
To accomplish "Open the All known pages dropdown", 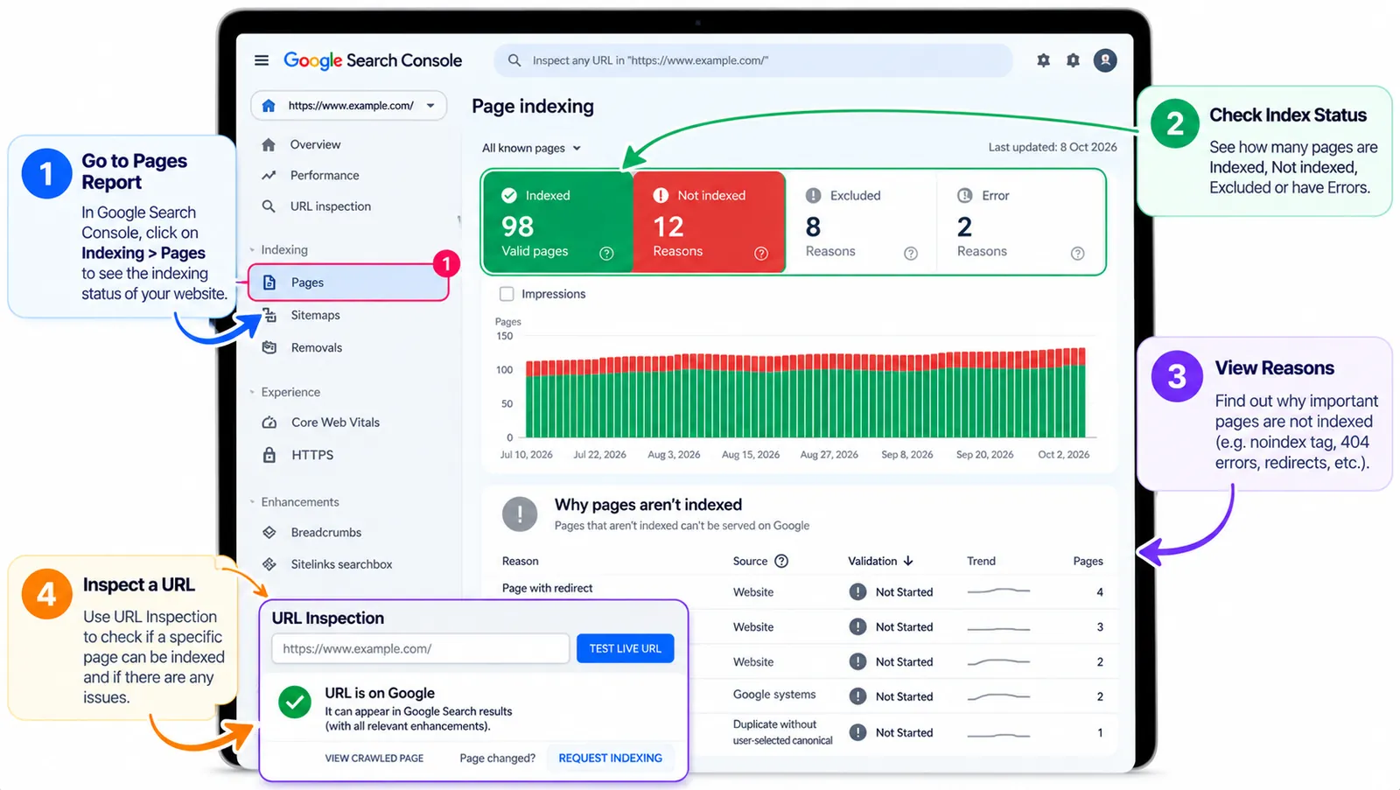I will point(532,148).
